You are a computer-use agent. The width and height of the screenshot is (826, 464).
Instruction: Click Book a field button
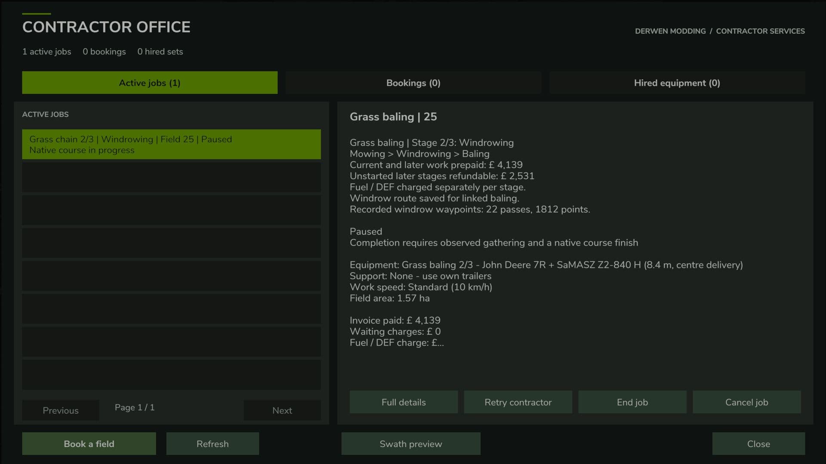(x=89, y=444)
